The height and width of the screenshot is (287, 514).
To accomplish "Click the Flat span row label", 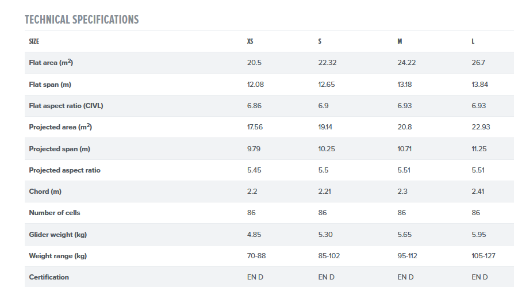I will tap(50, 85).
